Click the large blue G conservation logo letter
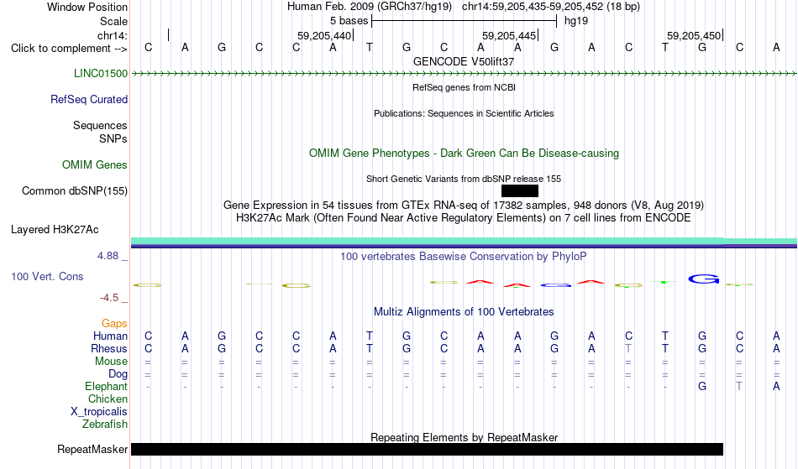The height and width of the screenshot is (469, 798). (x=703, y=279)
